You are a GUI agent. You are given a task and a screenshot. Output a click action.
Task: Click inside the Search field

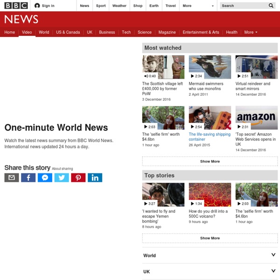(x=243, y=6)
